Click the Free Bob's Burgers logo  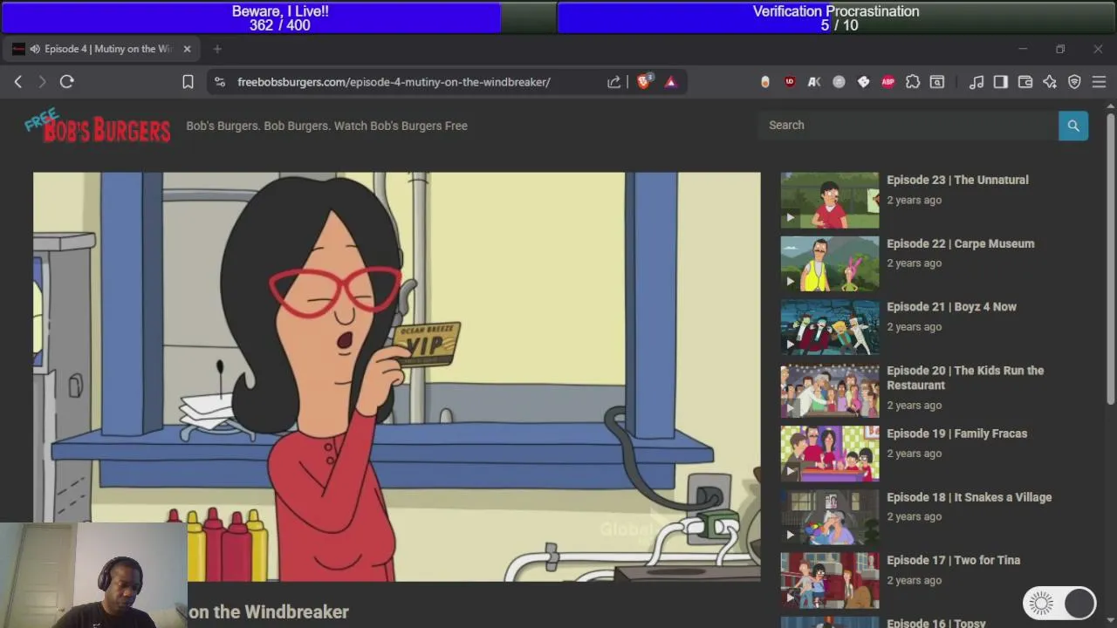click(x=98, y=126)
